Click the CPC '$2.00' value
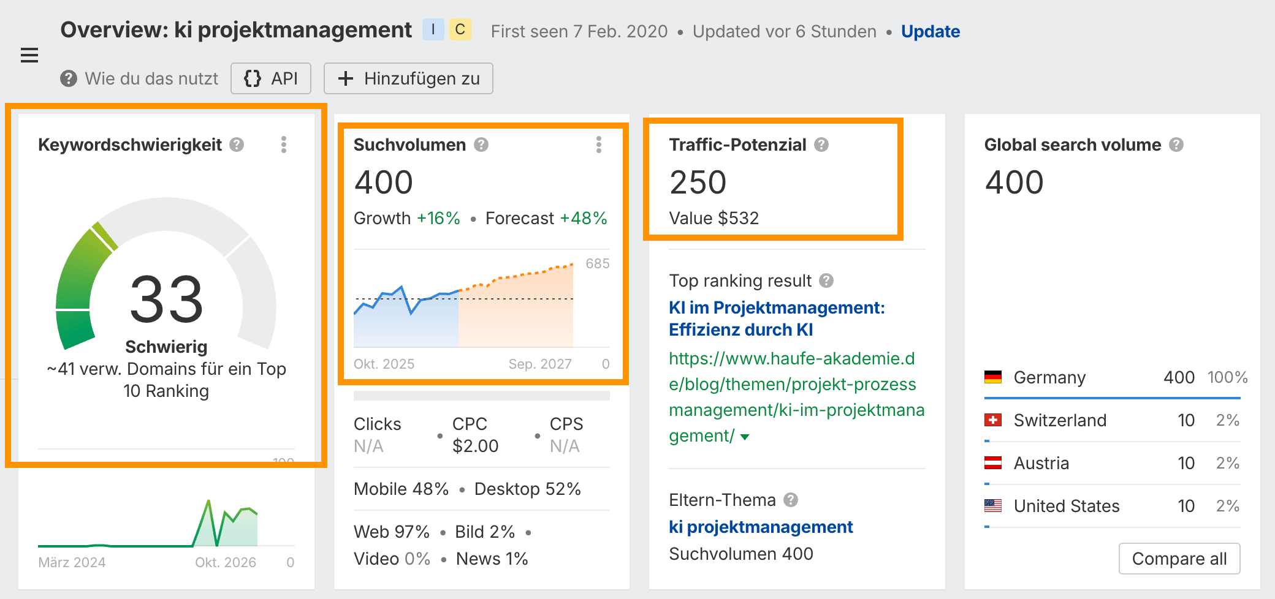The image size is (1275, 599). [475, 446]
